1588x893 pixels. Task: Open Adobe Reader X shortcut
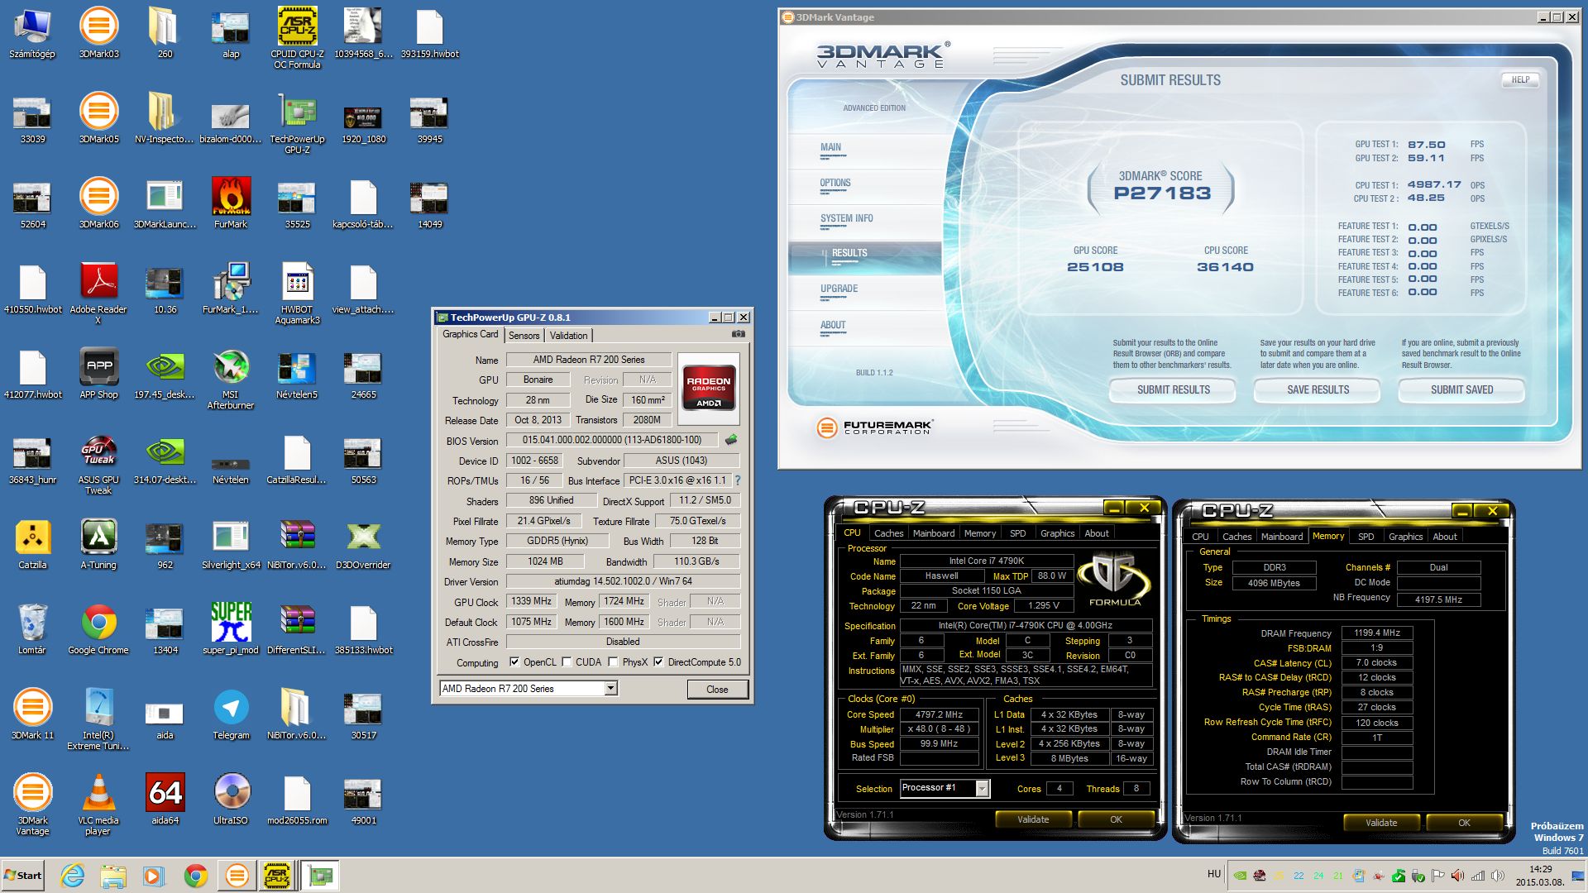point(98,294)
